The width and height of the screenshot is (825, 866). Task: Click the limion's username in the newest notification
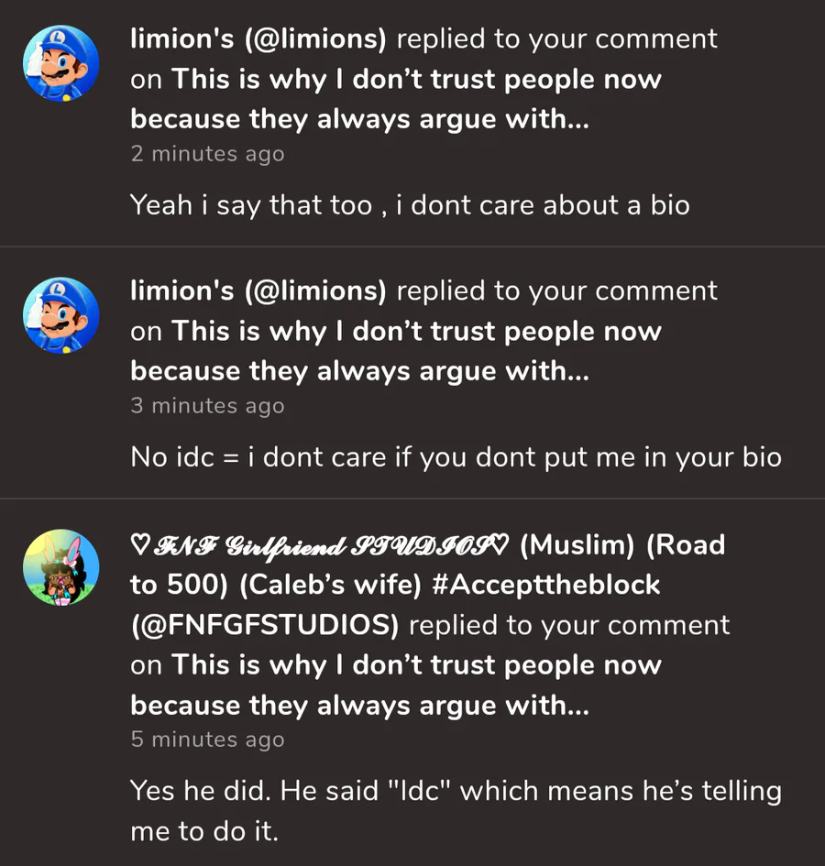coord(258,38)
